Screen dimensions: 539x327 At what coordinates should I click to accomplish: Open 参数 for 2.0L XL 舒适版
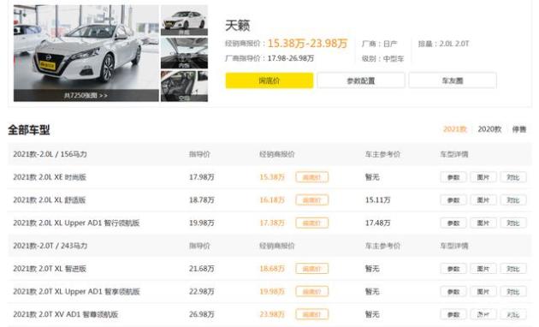click(x=453, y=199)
